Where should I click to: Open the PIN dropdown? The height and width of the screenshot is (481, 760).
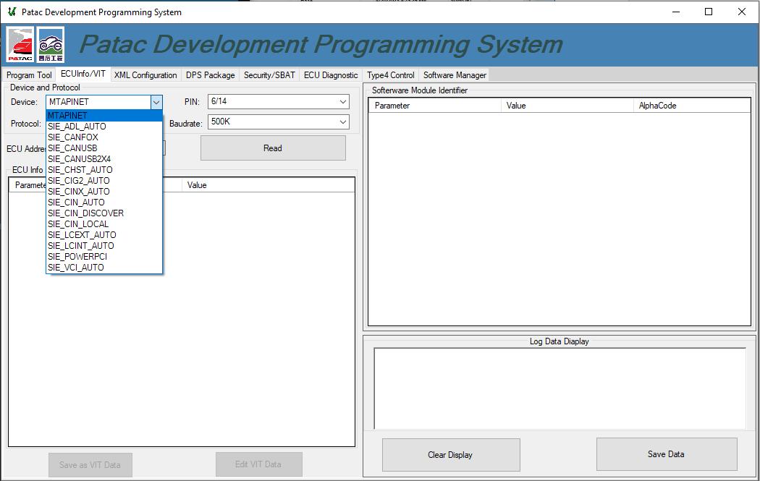(343, 101)
